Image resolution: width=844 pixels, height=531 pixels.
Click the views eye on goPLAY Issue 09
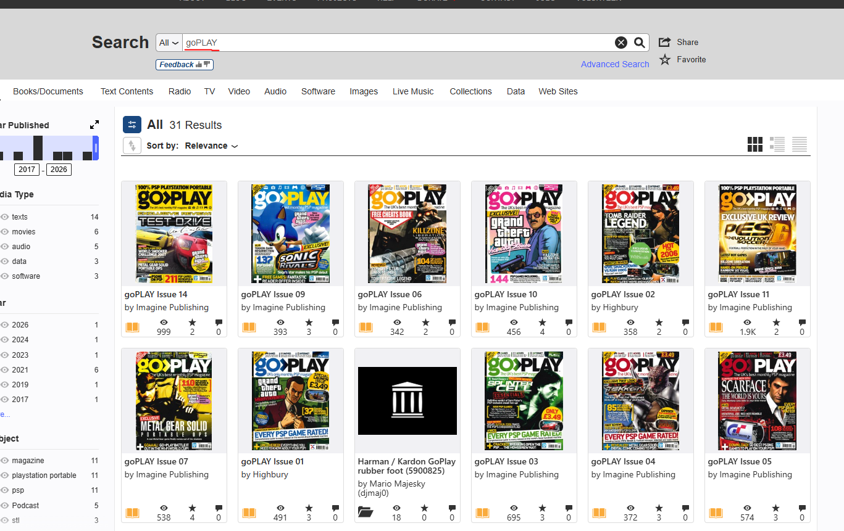pyautogui.click(x=280, y=323)
